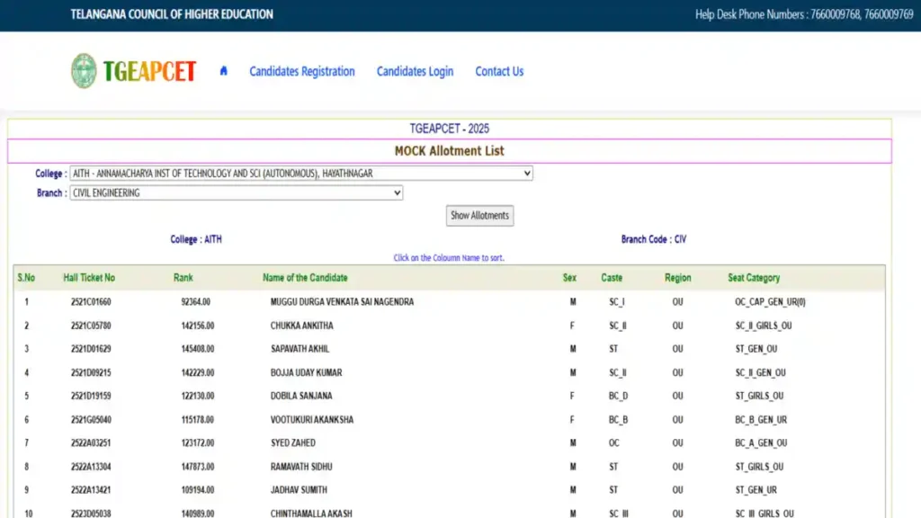The height and width of the screenshot is (518, 921).
Task: Click the Branch Code : CIV label
Action: coord(654,239)
